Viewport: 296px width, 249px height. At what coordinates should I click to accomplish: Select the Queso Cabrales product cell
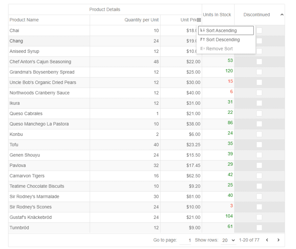click(x=26, y=114)
